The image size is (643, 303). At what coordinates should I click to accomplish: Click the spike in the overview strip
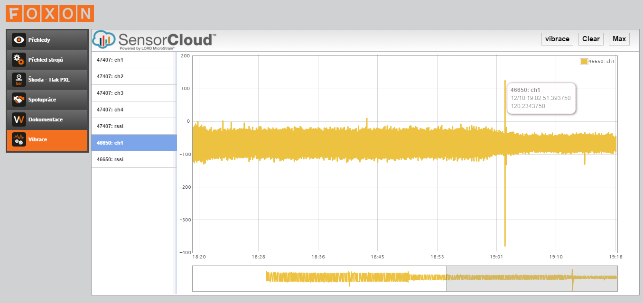pyautogui.click(x=572, y=279)
